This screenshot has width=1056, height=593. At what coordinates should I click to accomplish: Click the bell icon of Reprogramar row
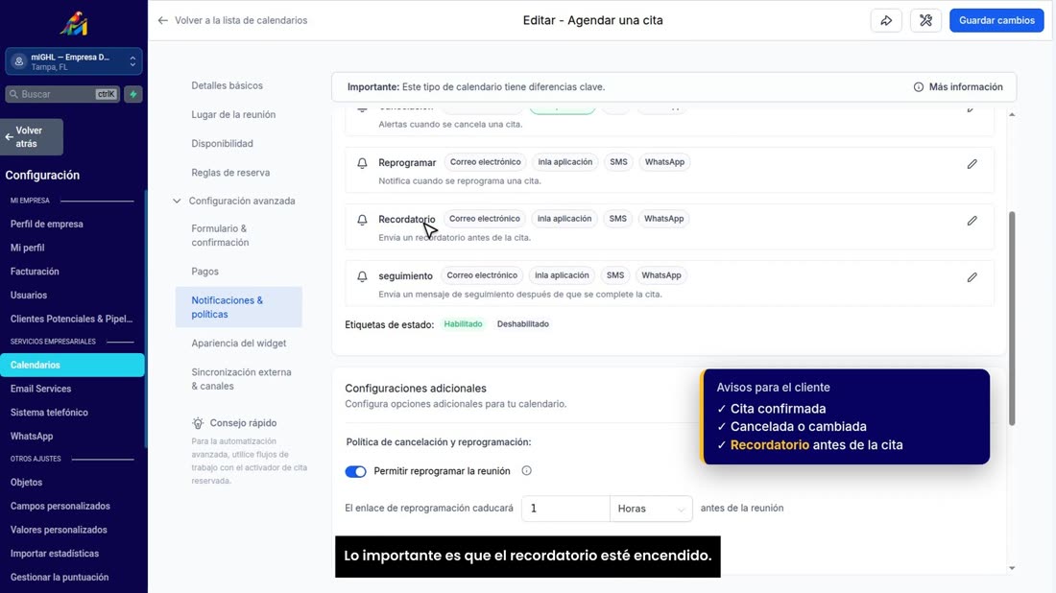(362, 163)
